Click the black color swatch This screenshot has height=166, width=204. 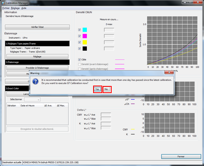click(x=84, y=48)
